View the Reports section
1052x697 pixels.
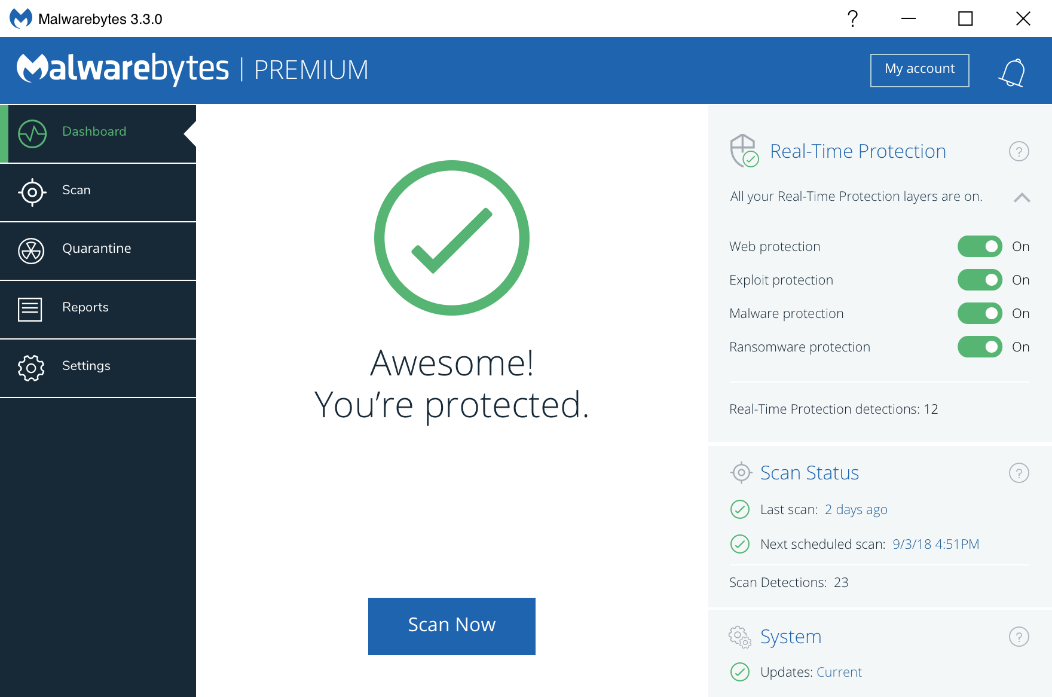pos(98,310)
